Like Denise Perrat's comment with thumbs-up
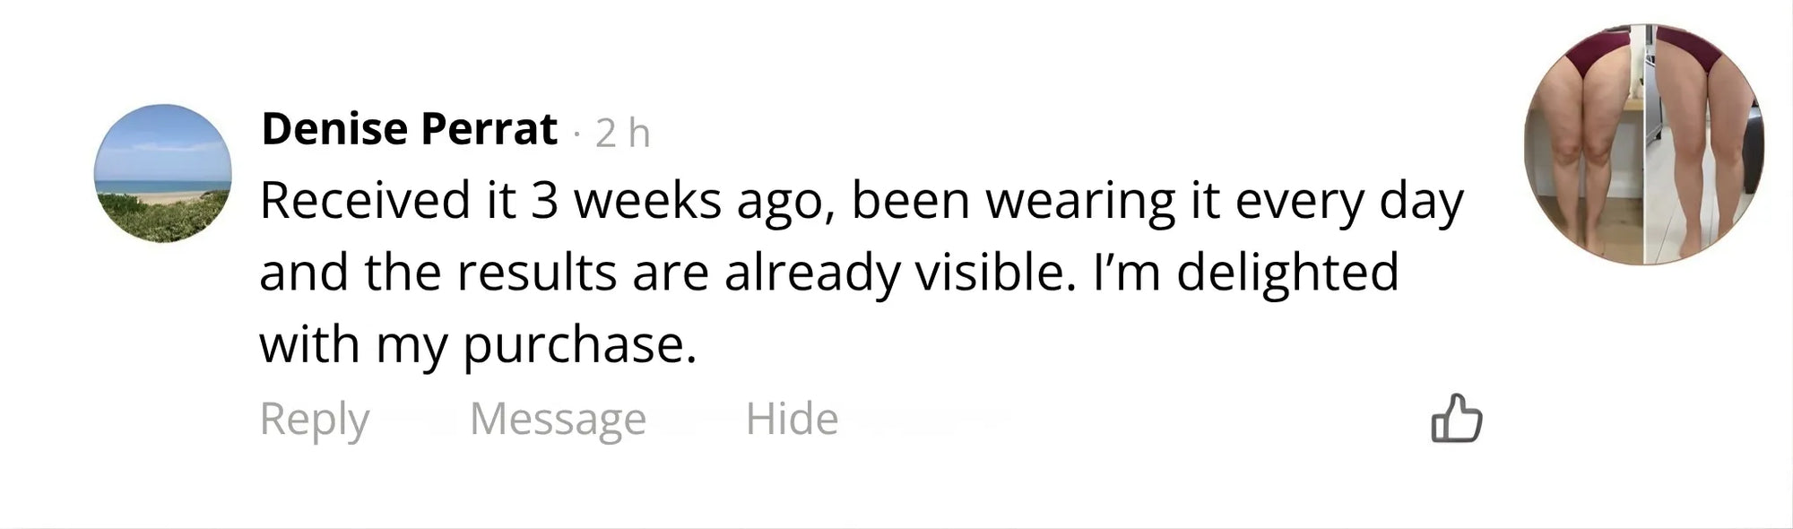Image resolution: width=1793 pixels, height=529 pixels. (x=1456, y=419)
